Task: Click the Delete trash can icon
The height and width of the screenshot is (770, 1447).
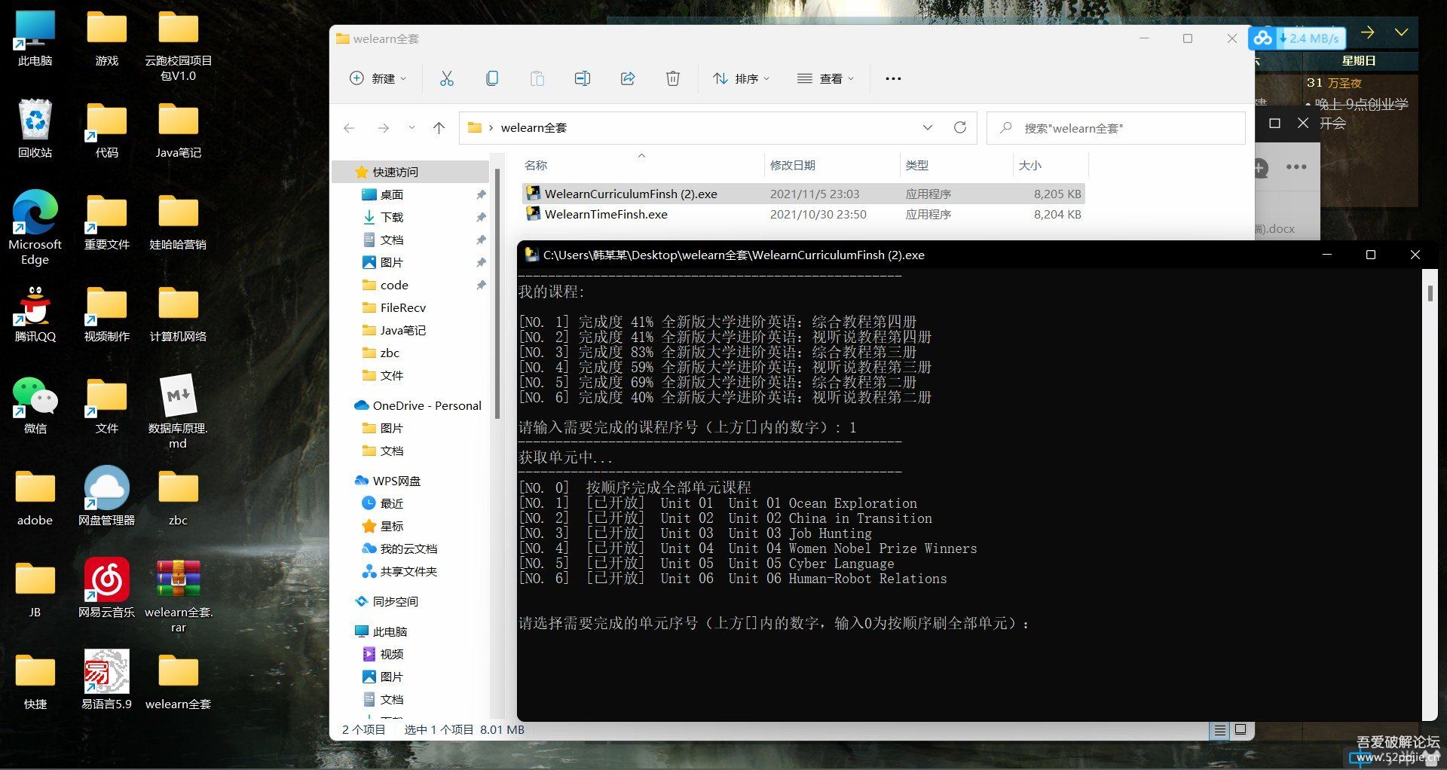Action: coord(672,78)
